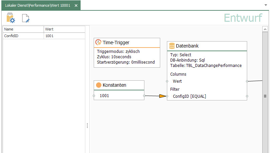Viewport: 270px width, 153px height.
Task: Select the Konstanten orange circle icon
Action: [98, 85]
